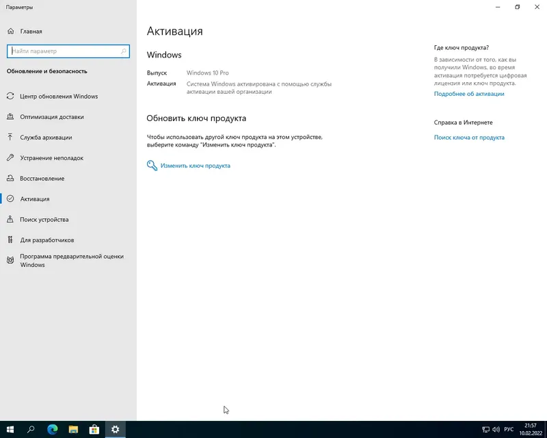Minimize the Параметры window
This screenshot has width=547, height=438.
tap(498, 7)
